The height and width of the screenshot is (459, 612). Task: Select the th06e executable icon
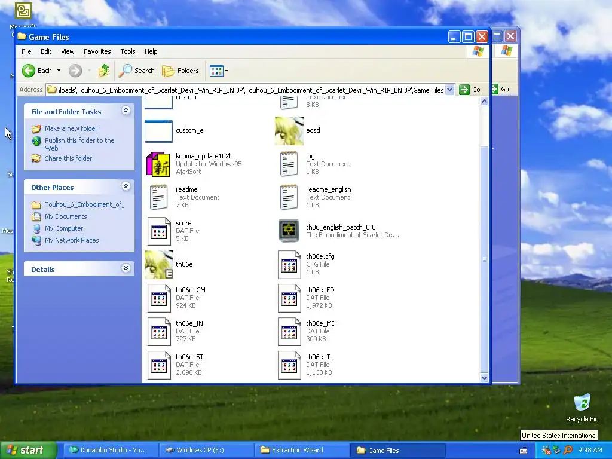[x=159, y=265]
